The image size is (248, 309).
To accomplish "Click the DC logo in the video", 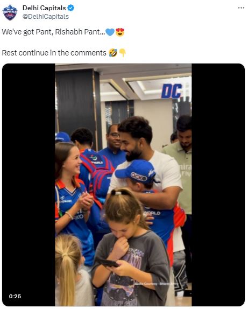I will pos(172,91).
